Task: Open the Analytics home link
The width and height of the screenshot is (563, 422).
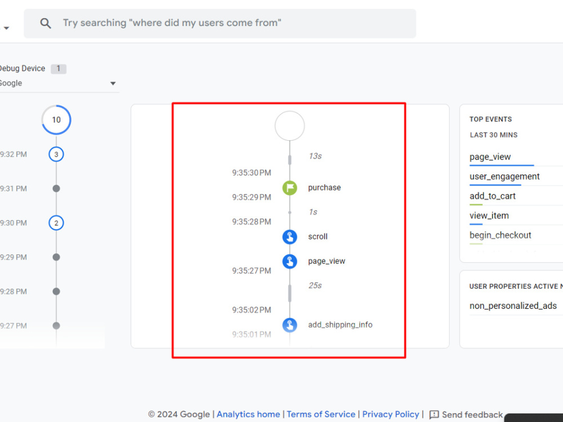Action: 248,414
